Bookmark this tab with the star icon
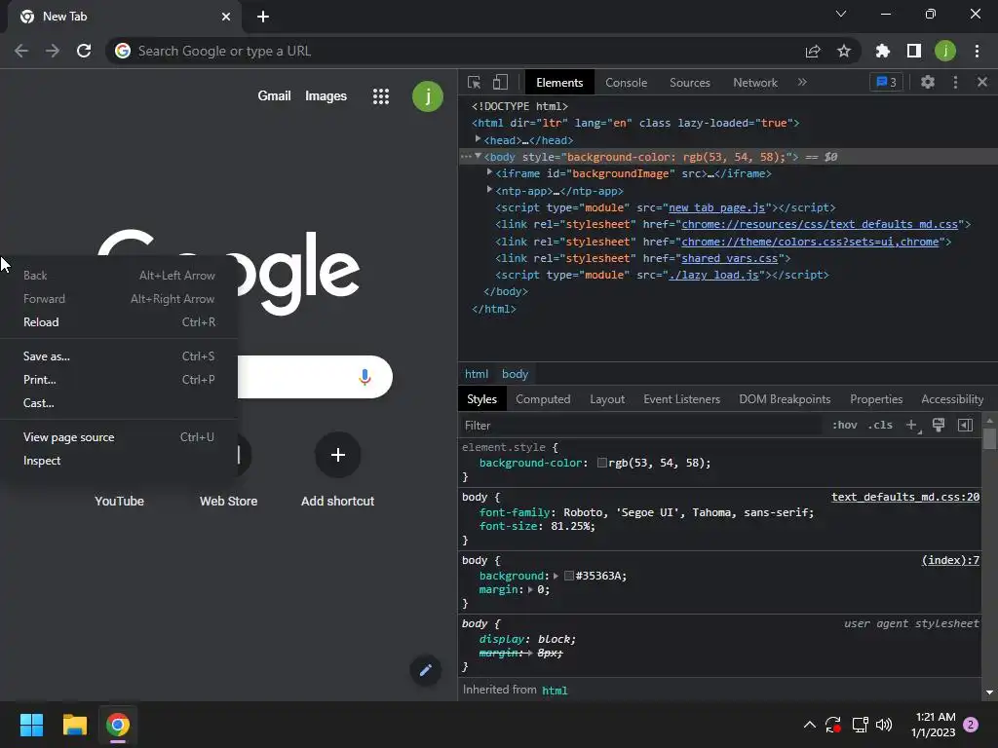Image resolution: width=998 pixels, height=748 pixels. pos(844,51)
